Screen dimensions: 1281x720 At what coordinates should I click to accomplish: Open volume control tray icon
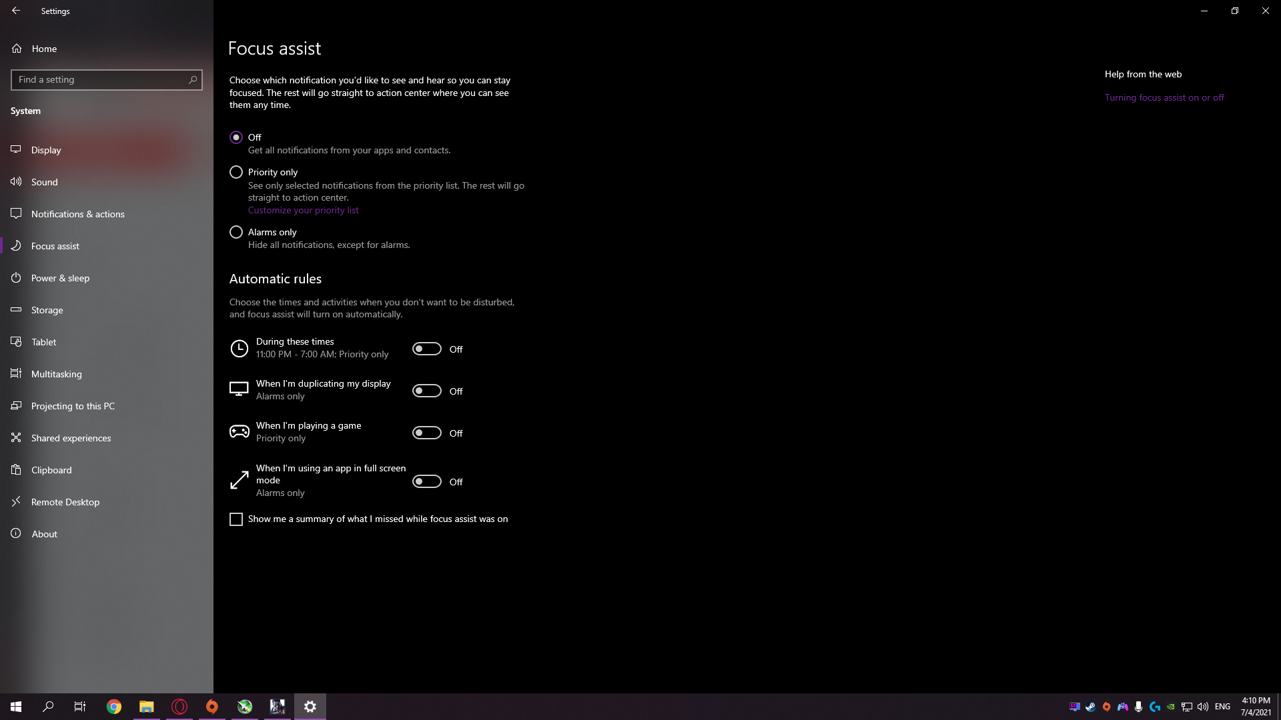[1203, 707]
